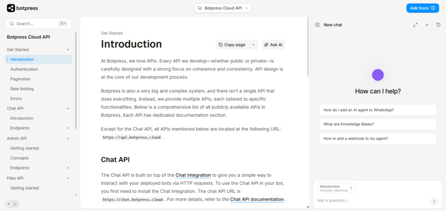446x211 pixels.
Task: Click the main content scrollbar
Action: pos(308,48)
